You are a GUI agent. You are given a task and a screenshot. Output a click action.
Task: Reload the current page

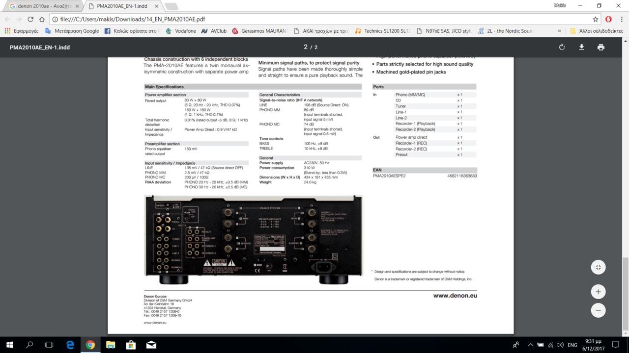click(30, 19)
